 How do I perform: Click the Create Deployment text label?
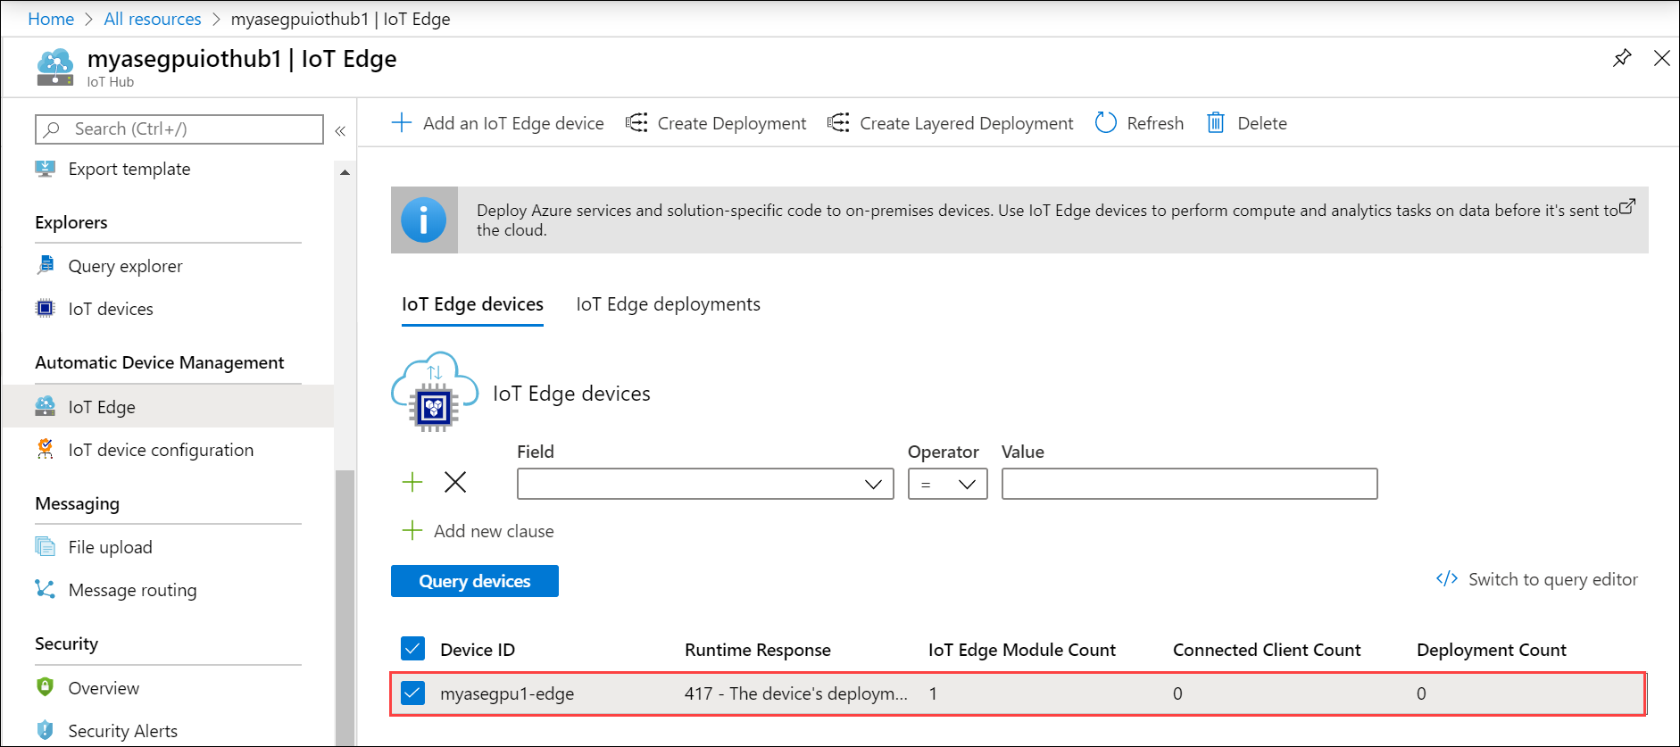click(732, 123)
